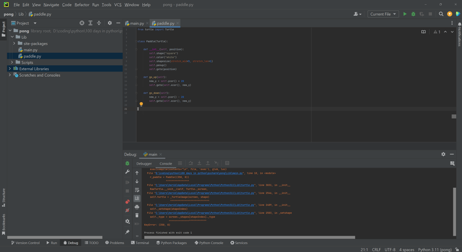Open the Navigate menu

point(51,5)
